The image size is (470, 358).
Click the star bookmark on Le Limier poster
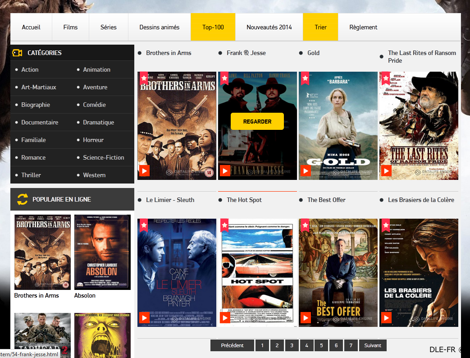144,225
